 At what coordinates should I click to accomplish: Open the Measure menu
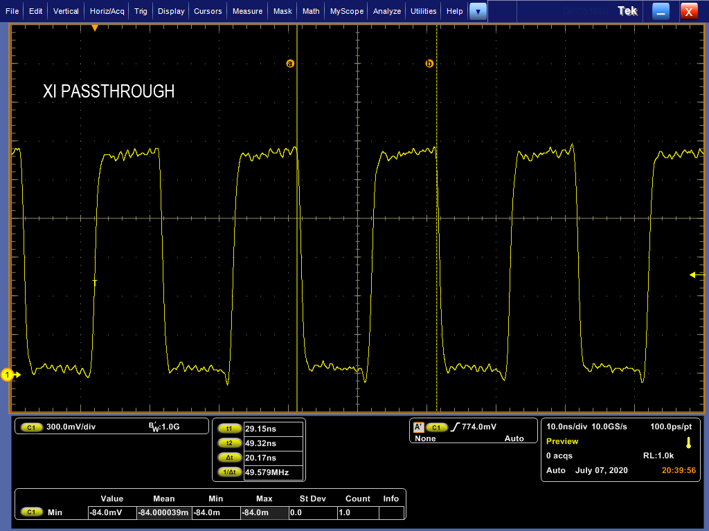(247, 11)
